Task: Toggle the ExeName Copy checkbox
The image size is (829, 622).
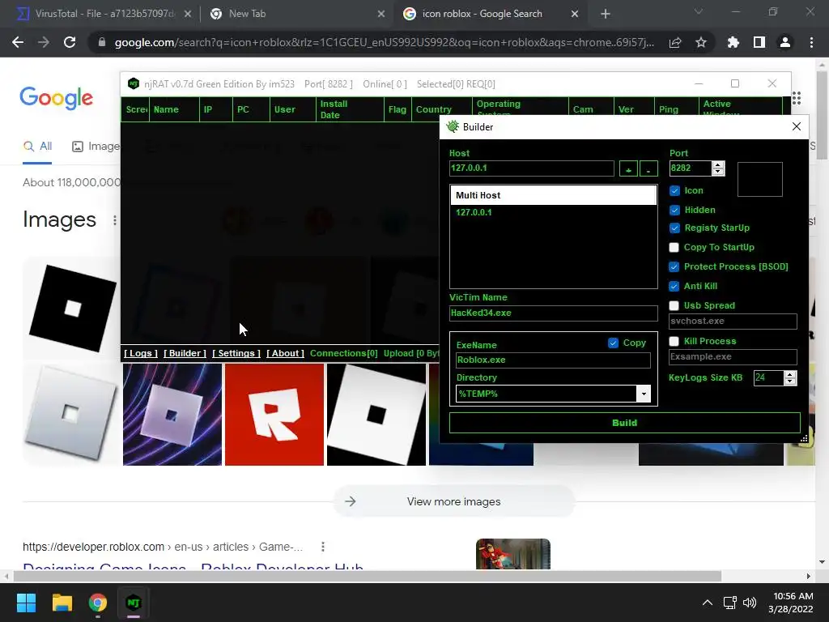Action: click(614, 343)
